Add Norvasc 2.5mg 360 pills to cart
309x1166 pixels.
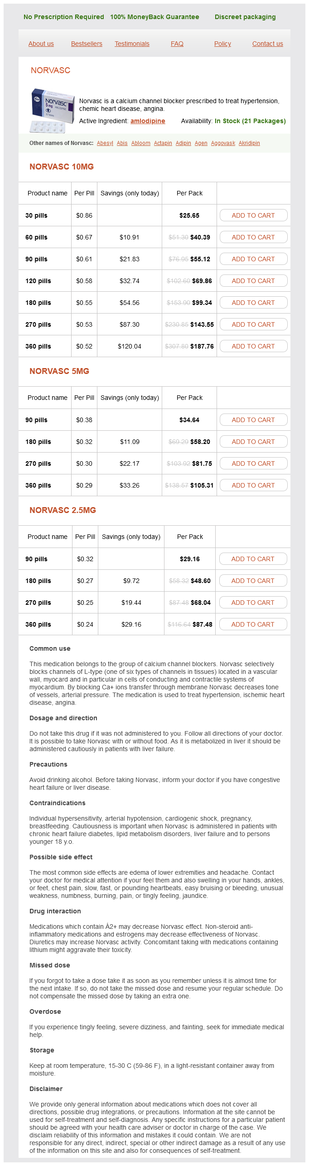(253, 624)
